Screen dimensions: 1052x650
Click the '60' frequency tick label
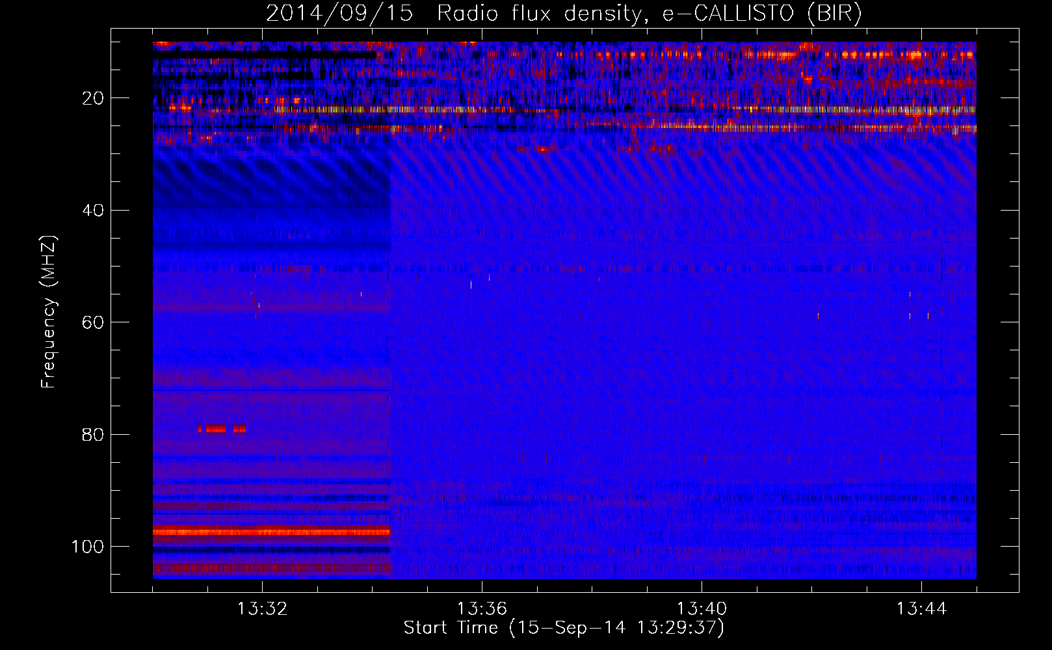(93, 322)
